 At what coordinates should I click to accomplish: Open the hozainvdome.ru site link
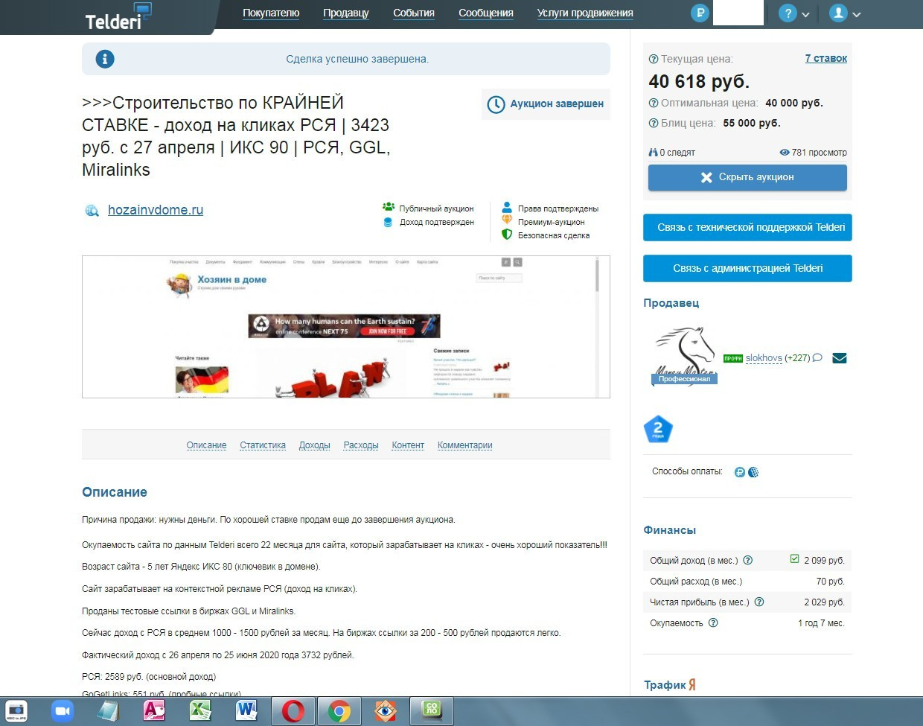pyautogui.click(x=156, y=210)
